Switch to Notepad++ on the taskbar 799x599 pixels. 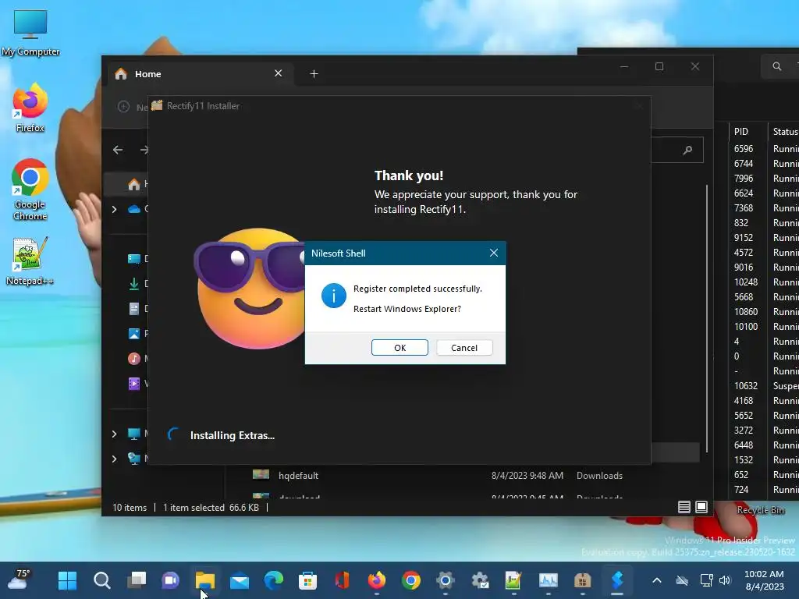pyautogui.click(x=513, y=580)
